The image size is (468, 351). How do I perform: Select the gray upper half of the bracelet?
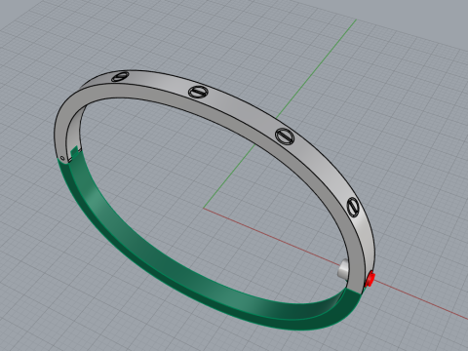click(x=241, y=114)
